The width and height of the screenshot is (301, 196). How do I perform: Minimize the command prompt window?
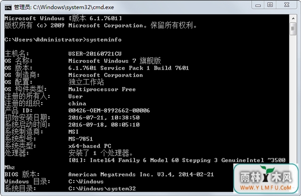[258, 5]
